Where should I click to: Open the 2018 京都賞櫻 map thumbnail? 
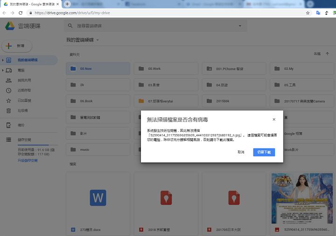(166, 198)
